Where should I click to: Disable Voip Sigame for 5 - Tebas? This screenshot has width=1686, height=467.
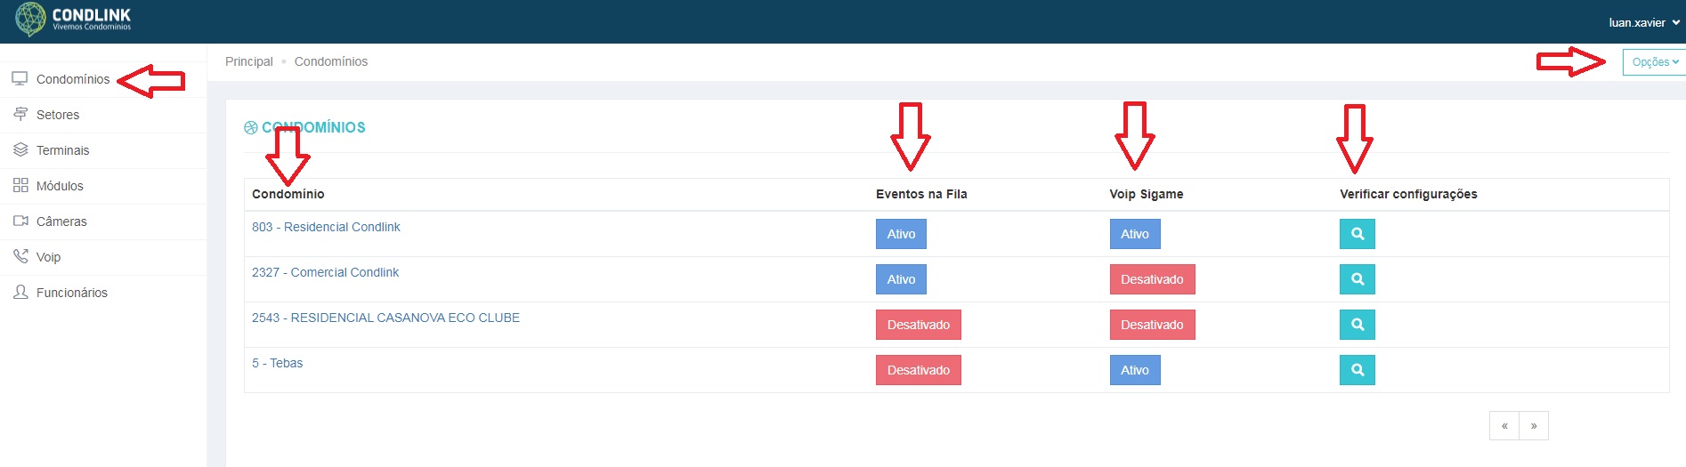pos(1135,370)
